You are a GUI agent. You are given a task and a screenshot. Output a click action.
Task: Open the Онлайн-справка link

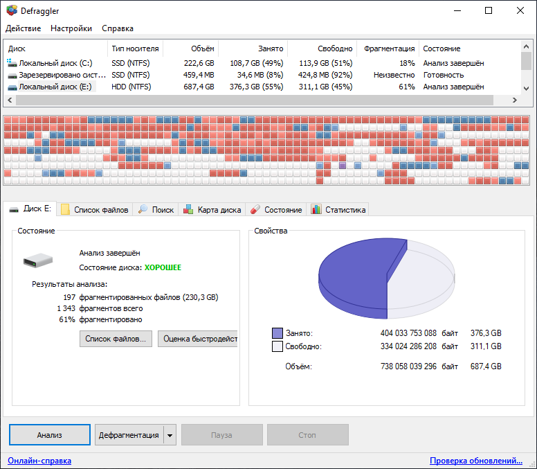coord(39,461)
